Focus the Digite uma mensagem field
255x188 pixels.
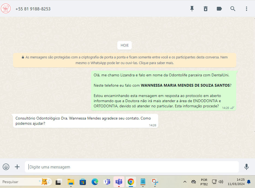click(x=132, y=167)
